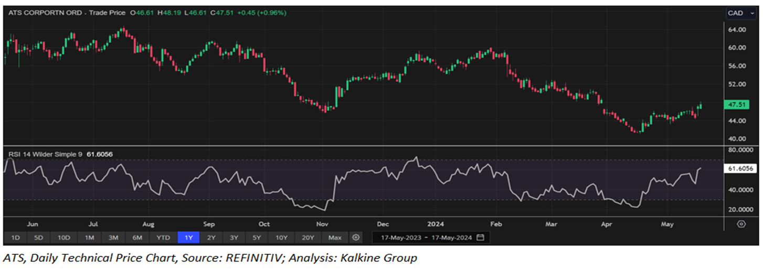
Task: Select the active 1Y time range
Action: 188,237
